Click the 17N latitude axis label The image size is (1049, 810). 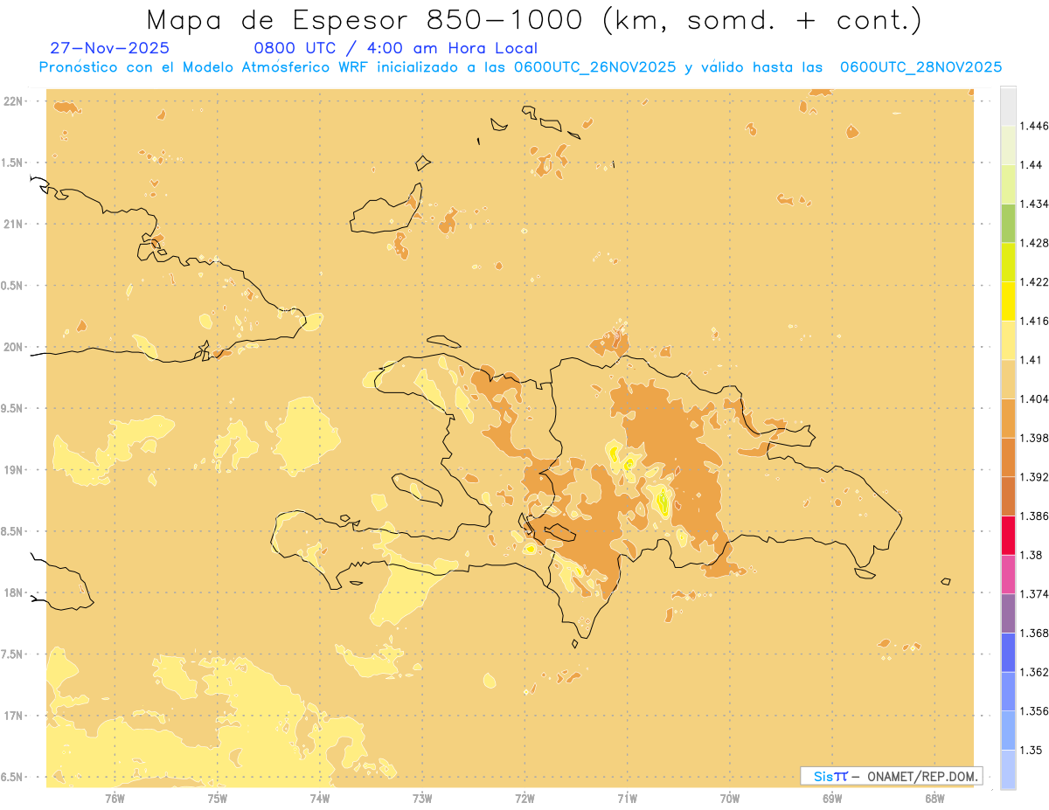13,716
